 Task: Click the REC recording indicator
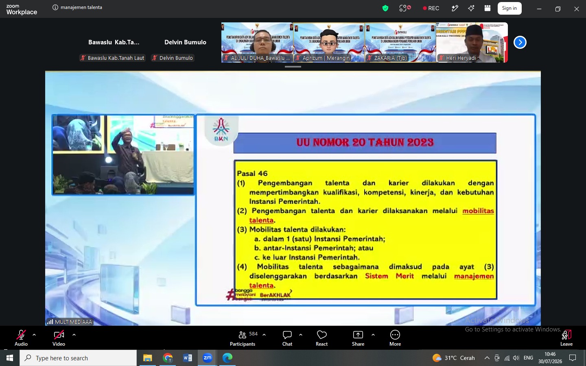click(431, 8)
